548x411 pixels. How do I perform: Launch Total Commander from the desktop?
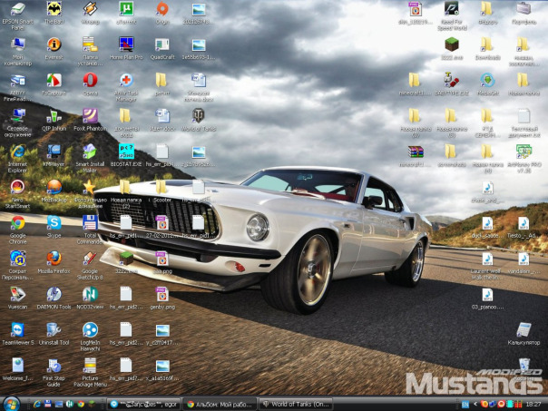coord(90,223)
